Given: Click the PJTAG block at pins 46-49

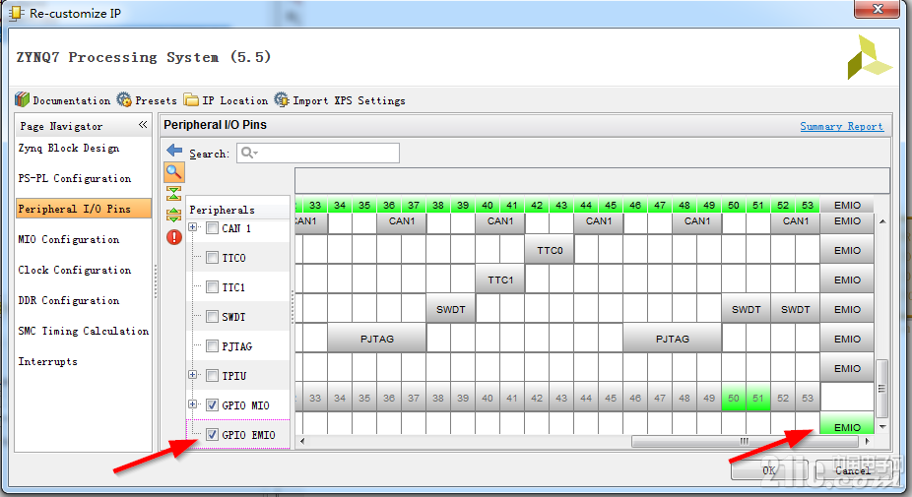Looking at the screenshot, I should click(x=673, y=339).
